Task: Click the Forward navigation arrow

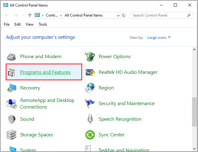Action: (16, 15)
